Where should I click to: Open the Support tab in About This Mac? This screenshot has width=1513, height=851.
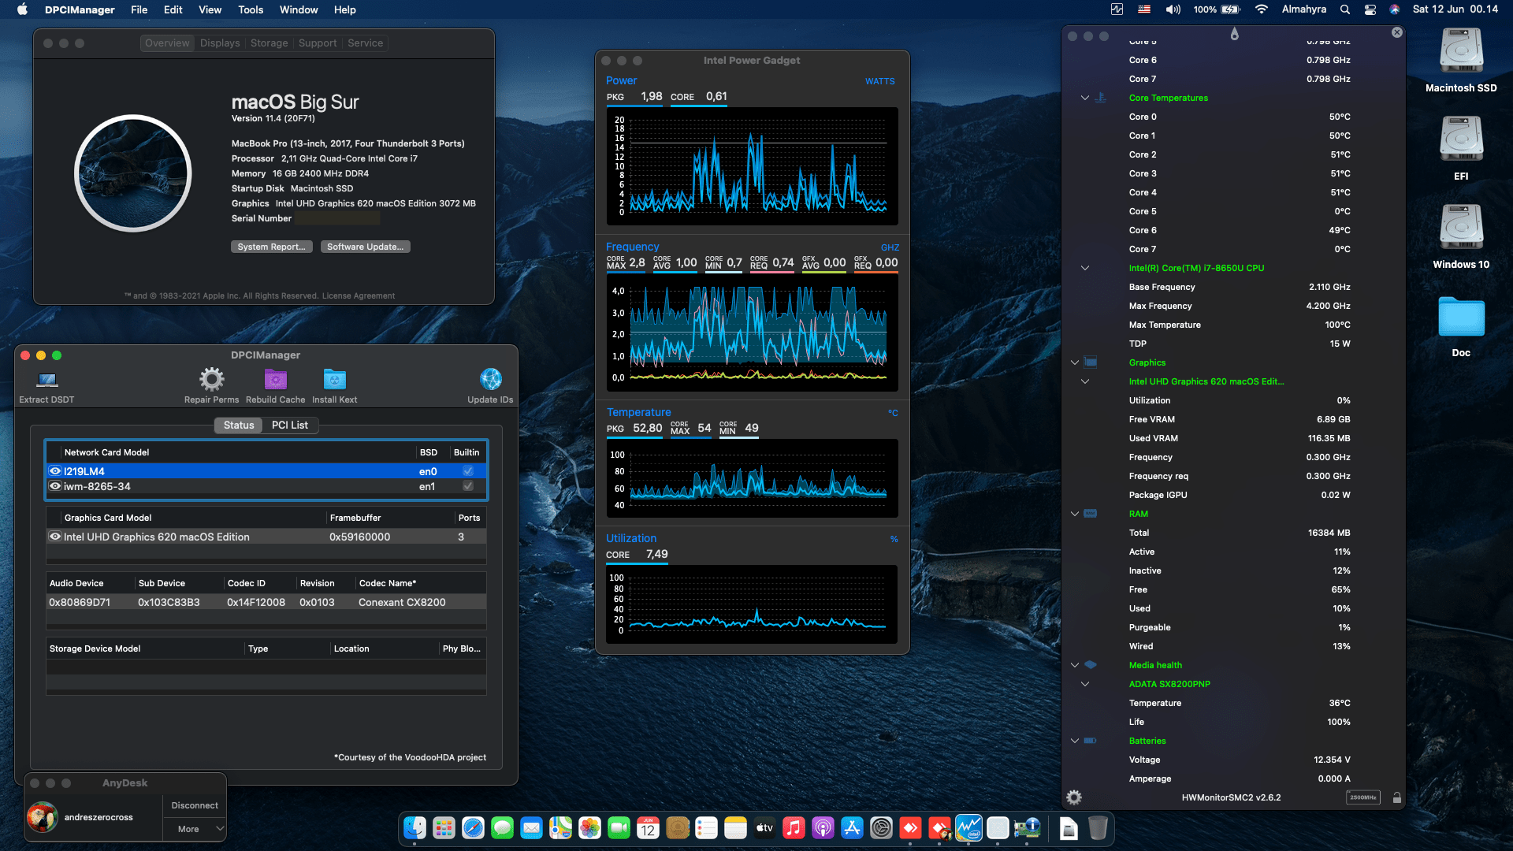[318, 43]
